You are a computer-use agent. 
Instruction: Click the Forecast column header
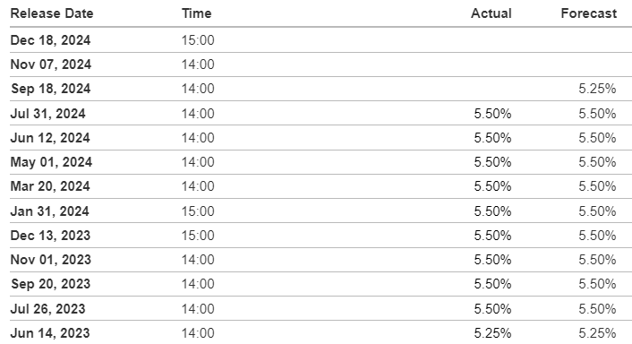(588, 13)
